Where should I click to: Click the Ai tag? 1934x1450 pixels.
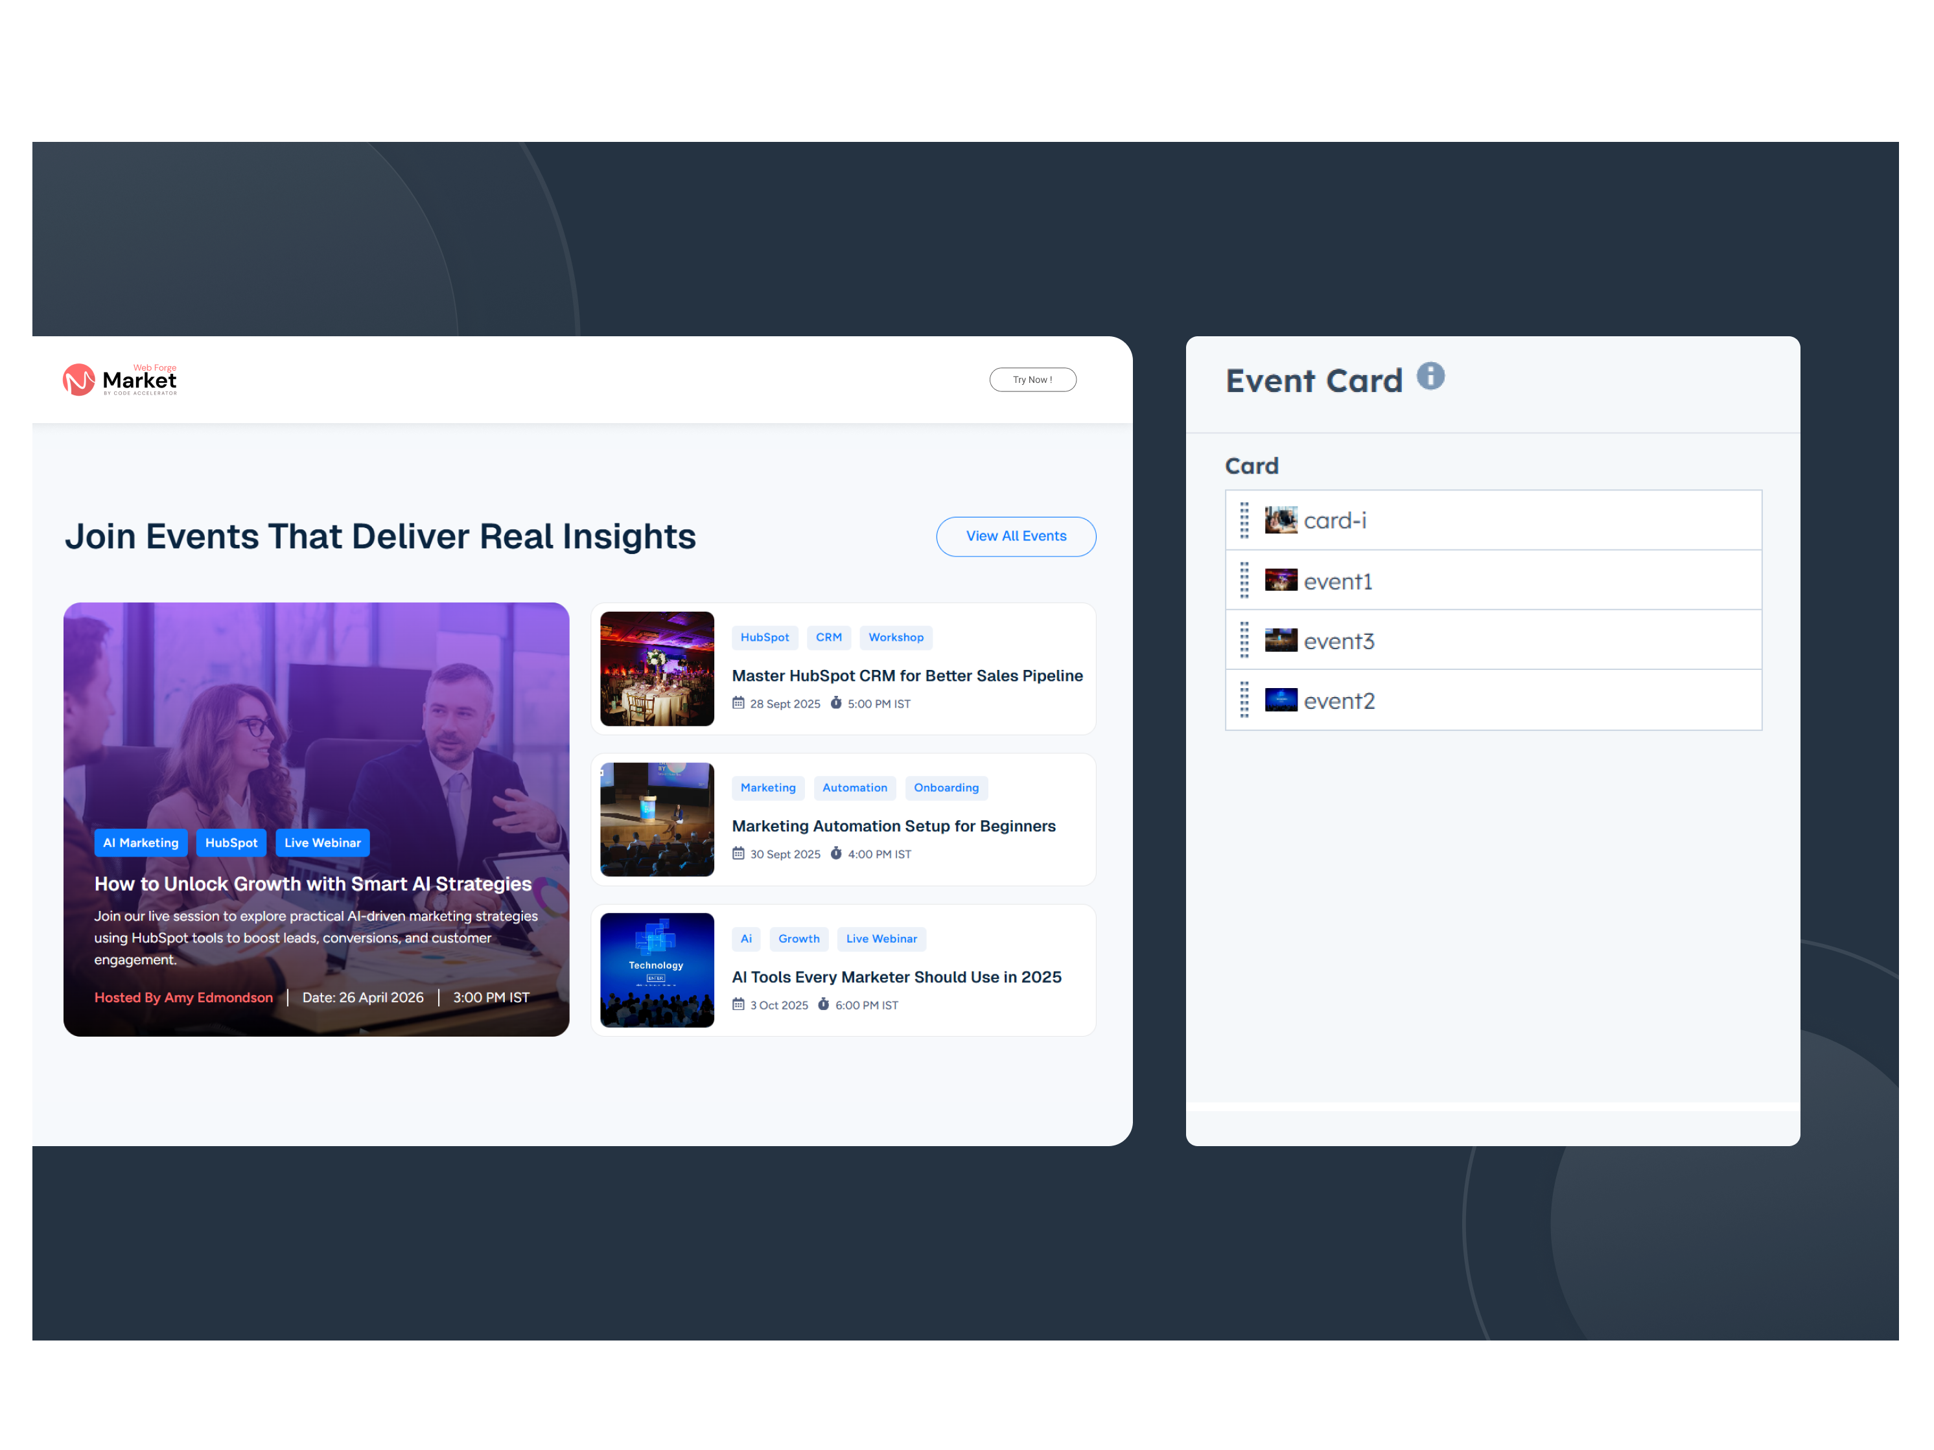747,939
